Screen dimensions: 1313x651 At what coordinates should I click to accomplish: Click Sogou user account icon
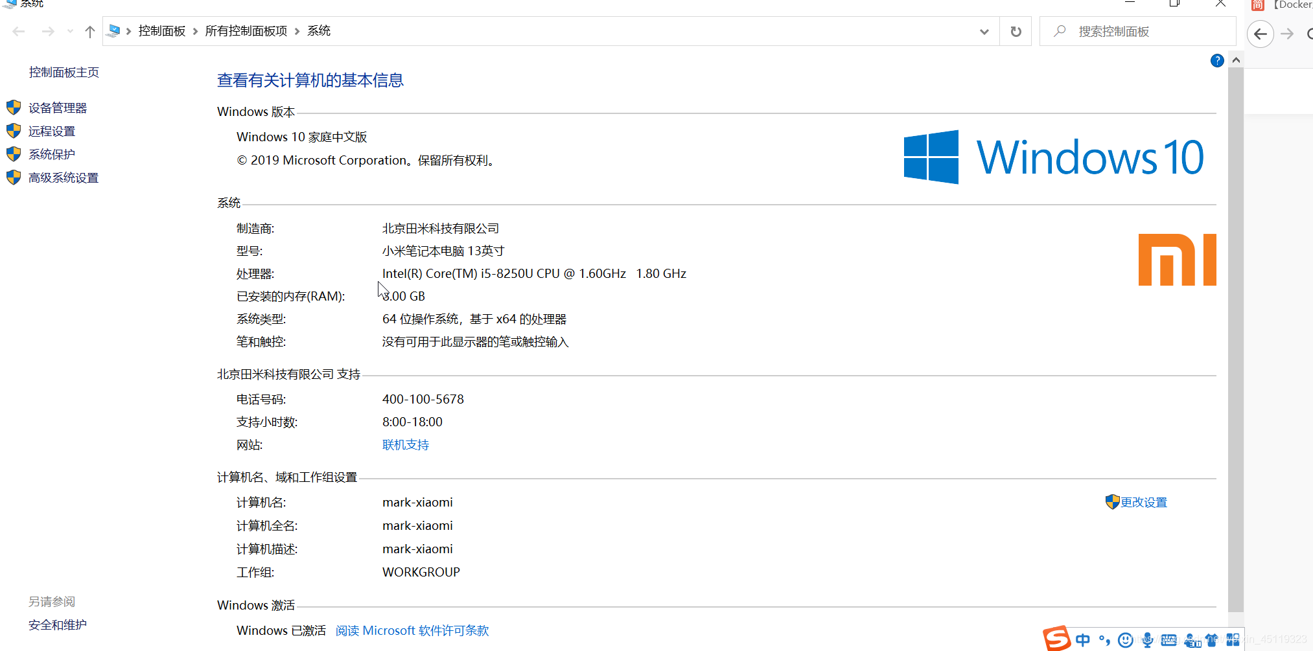[x=1192, y=640]
